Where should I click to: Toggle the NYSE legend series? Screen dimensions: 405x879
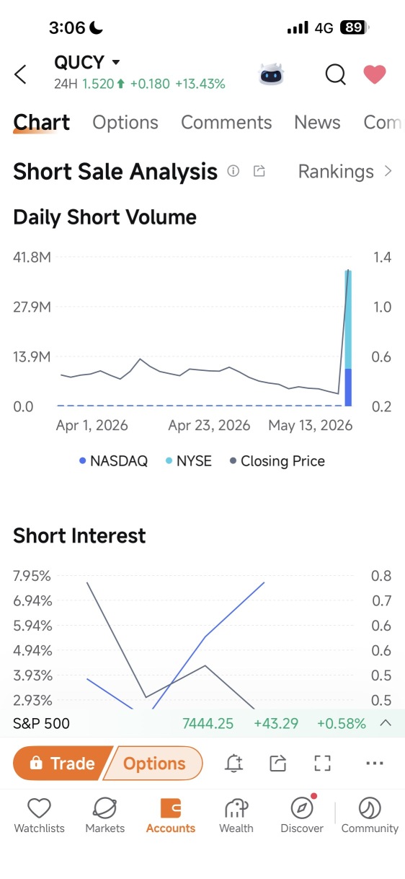189,460
